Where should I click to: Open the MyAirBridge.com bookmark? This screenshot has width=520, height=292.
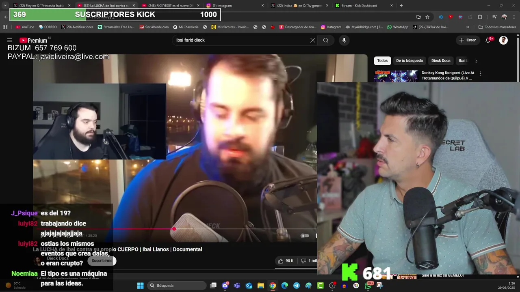(x=364, y=27)
